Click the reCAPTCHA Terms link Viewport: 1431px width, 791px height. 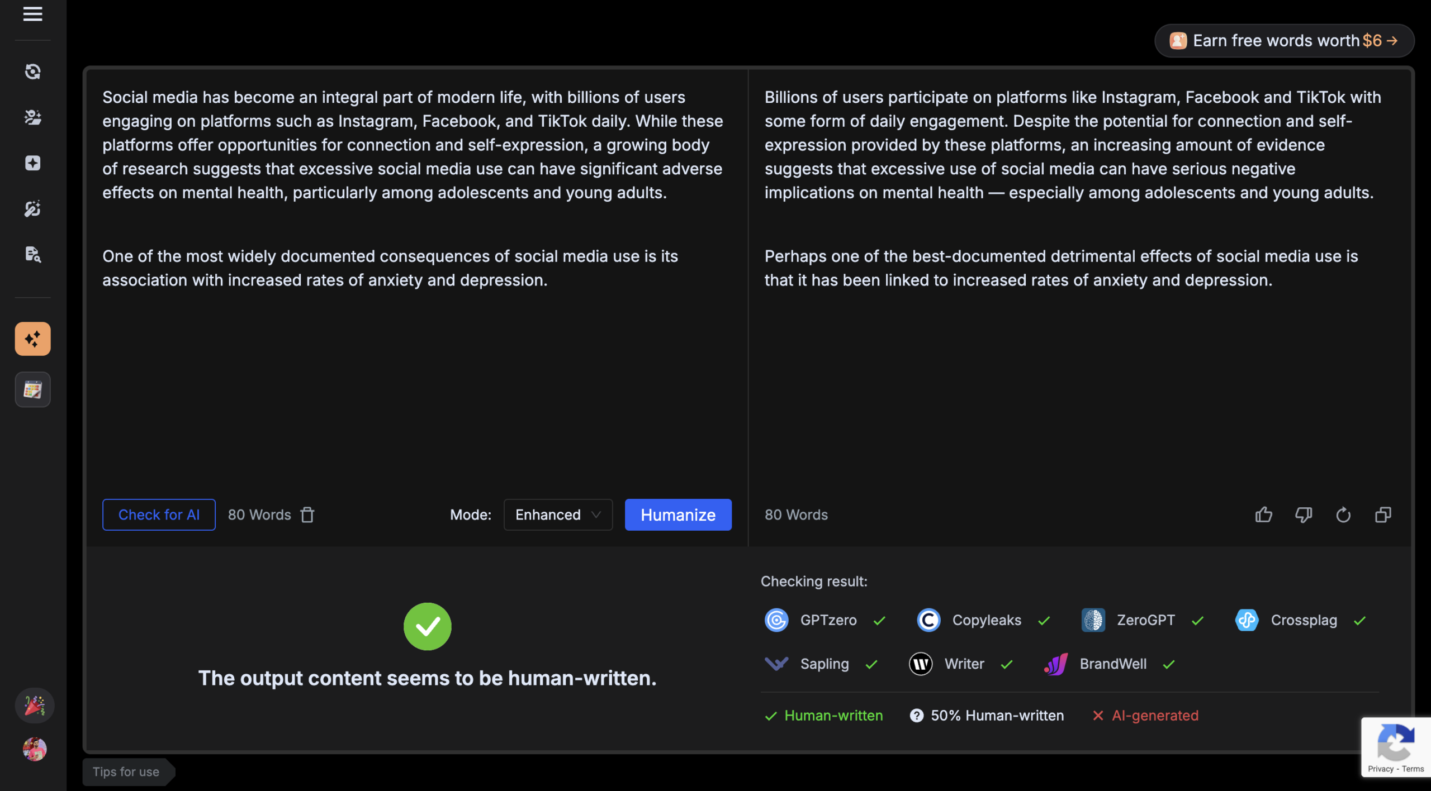(x=1413, y=769)
